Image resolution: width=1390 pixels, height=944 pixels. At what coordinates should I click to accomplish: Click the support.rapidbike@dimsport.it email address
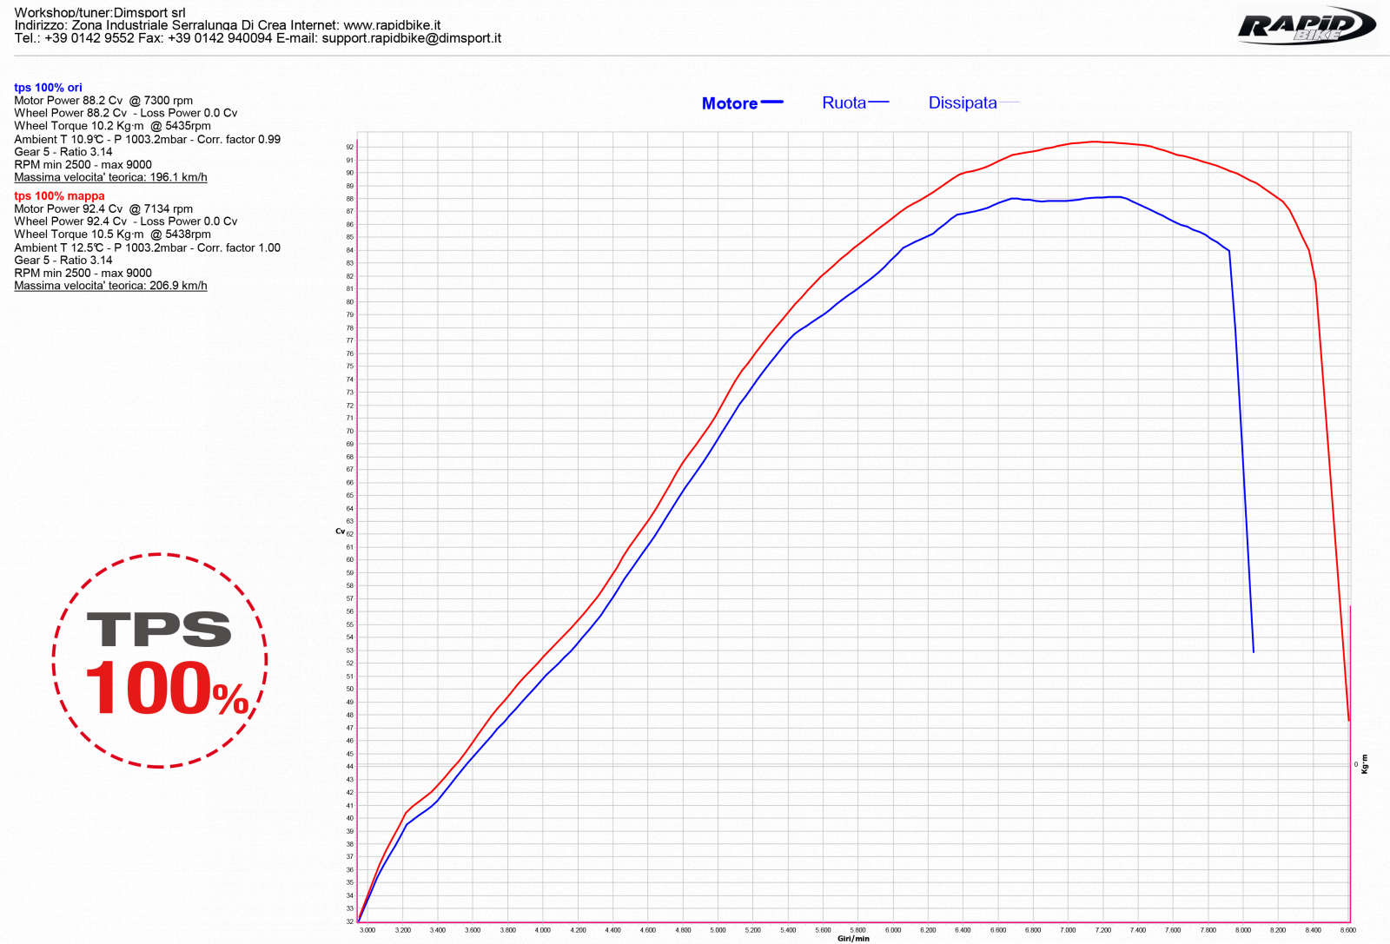pyautogui.click(x=412, y=38)
